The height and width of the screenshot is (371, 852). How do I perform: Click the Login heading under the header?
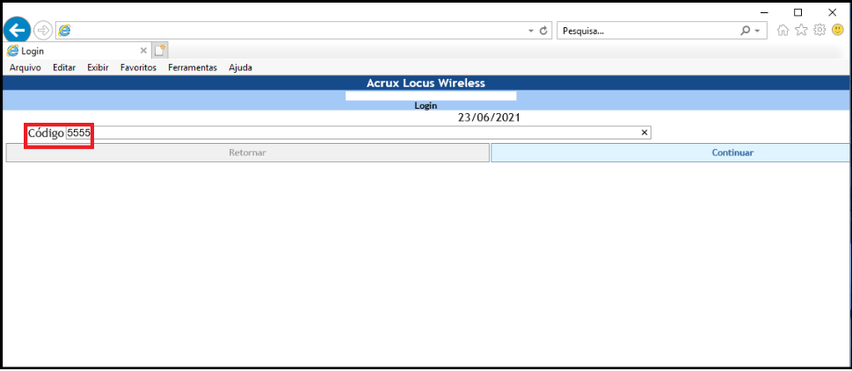[x=426, y=106]
